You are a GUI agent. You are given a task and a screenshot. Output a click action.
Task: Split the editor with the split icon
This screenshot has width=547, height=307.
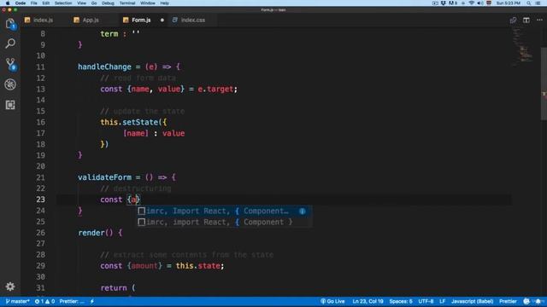[x=526, y=20]
